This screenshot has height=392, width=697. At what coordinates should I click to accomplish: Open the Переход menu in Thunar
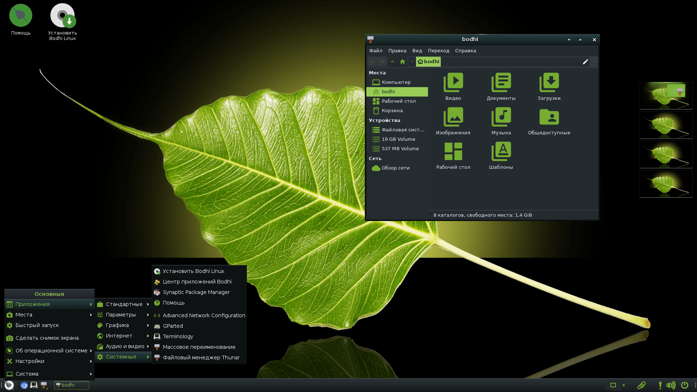[439, 51]
